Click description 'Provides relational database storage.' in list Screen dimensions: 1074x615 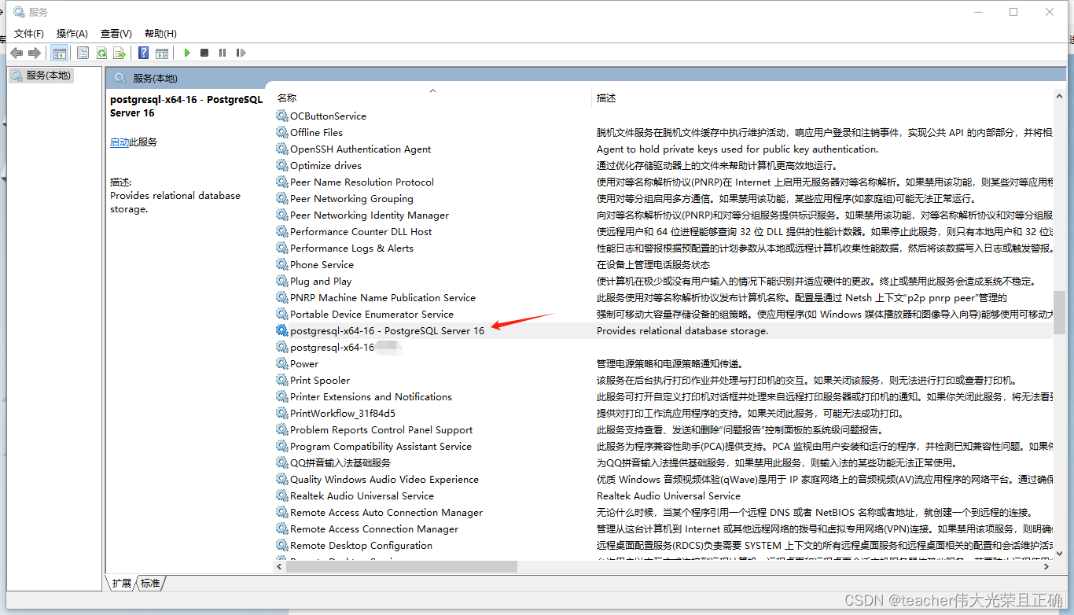pyautogui.click(x=682, y=330)
